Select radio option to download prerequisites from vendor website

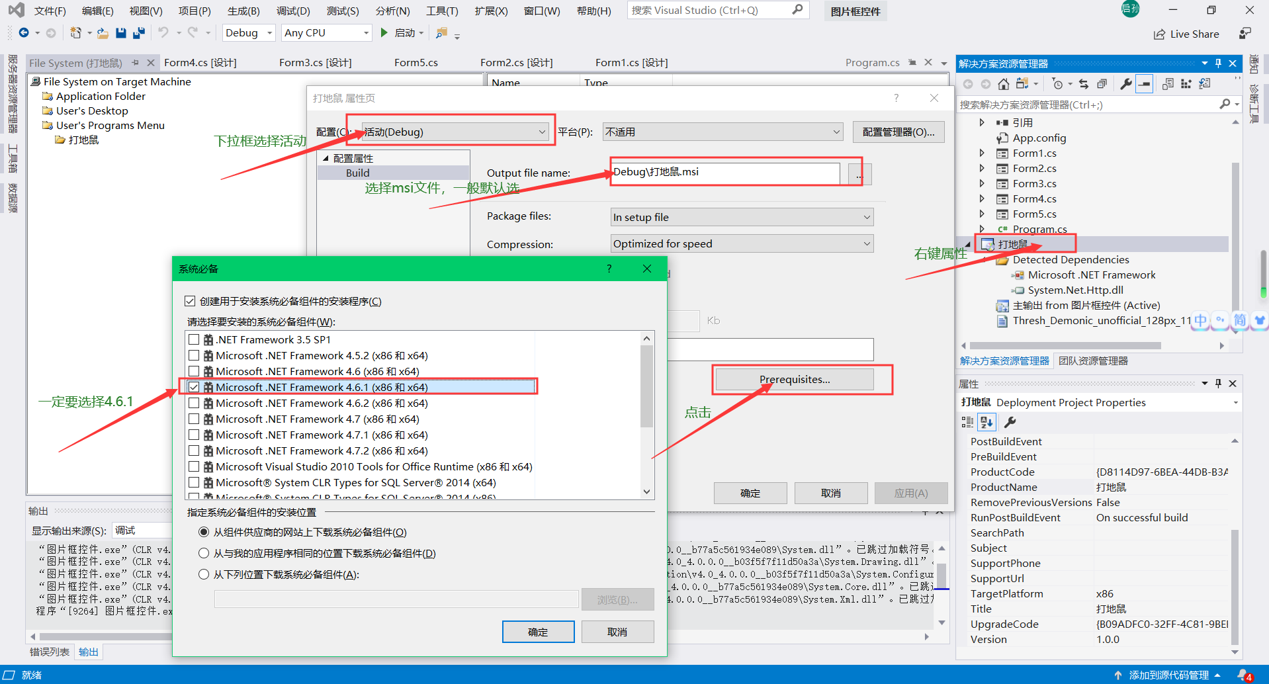204,532
